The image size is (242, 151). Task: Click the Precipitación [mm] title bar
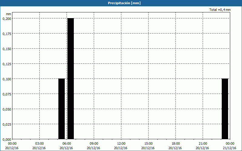[121, 3]
